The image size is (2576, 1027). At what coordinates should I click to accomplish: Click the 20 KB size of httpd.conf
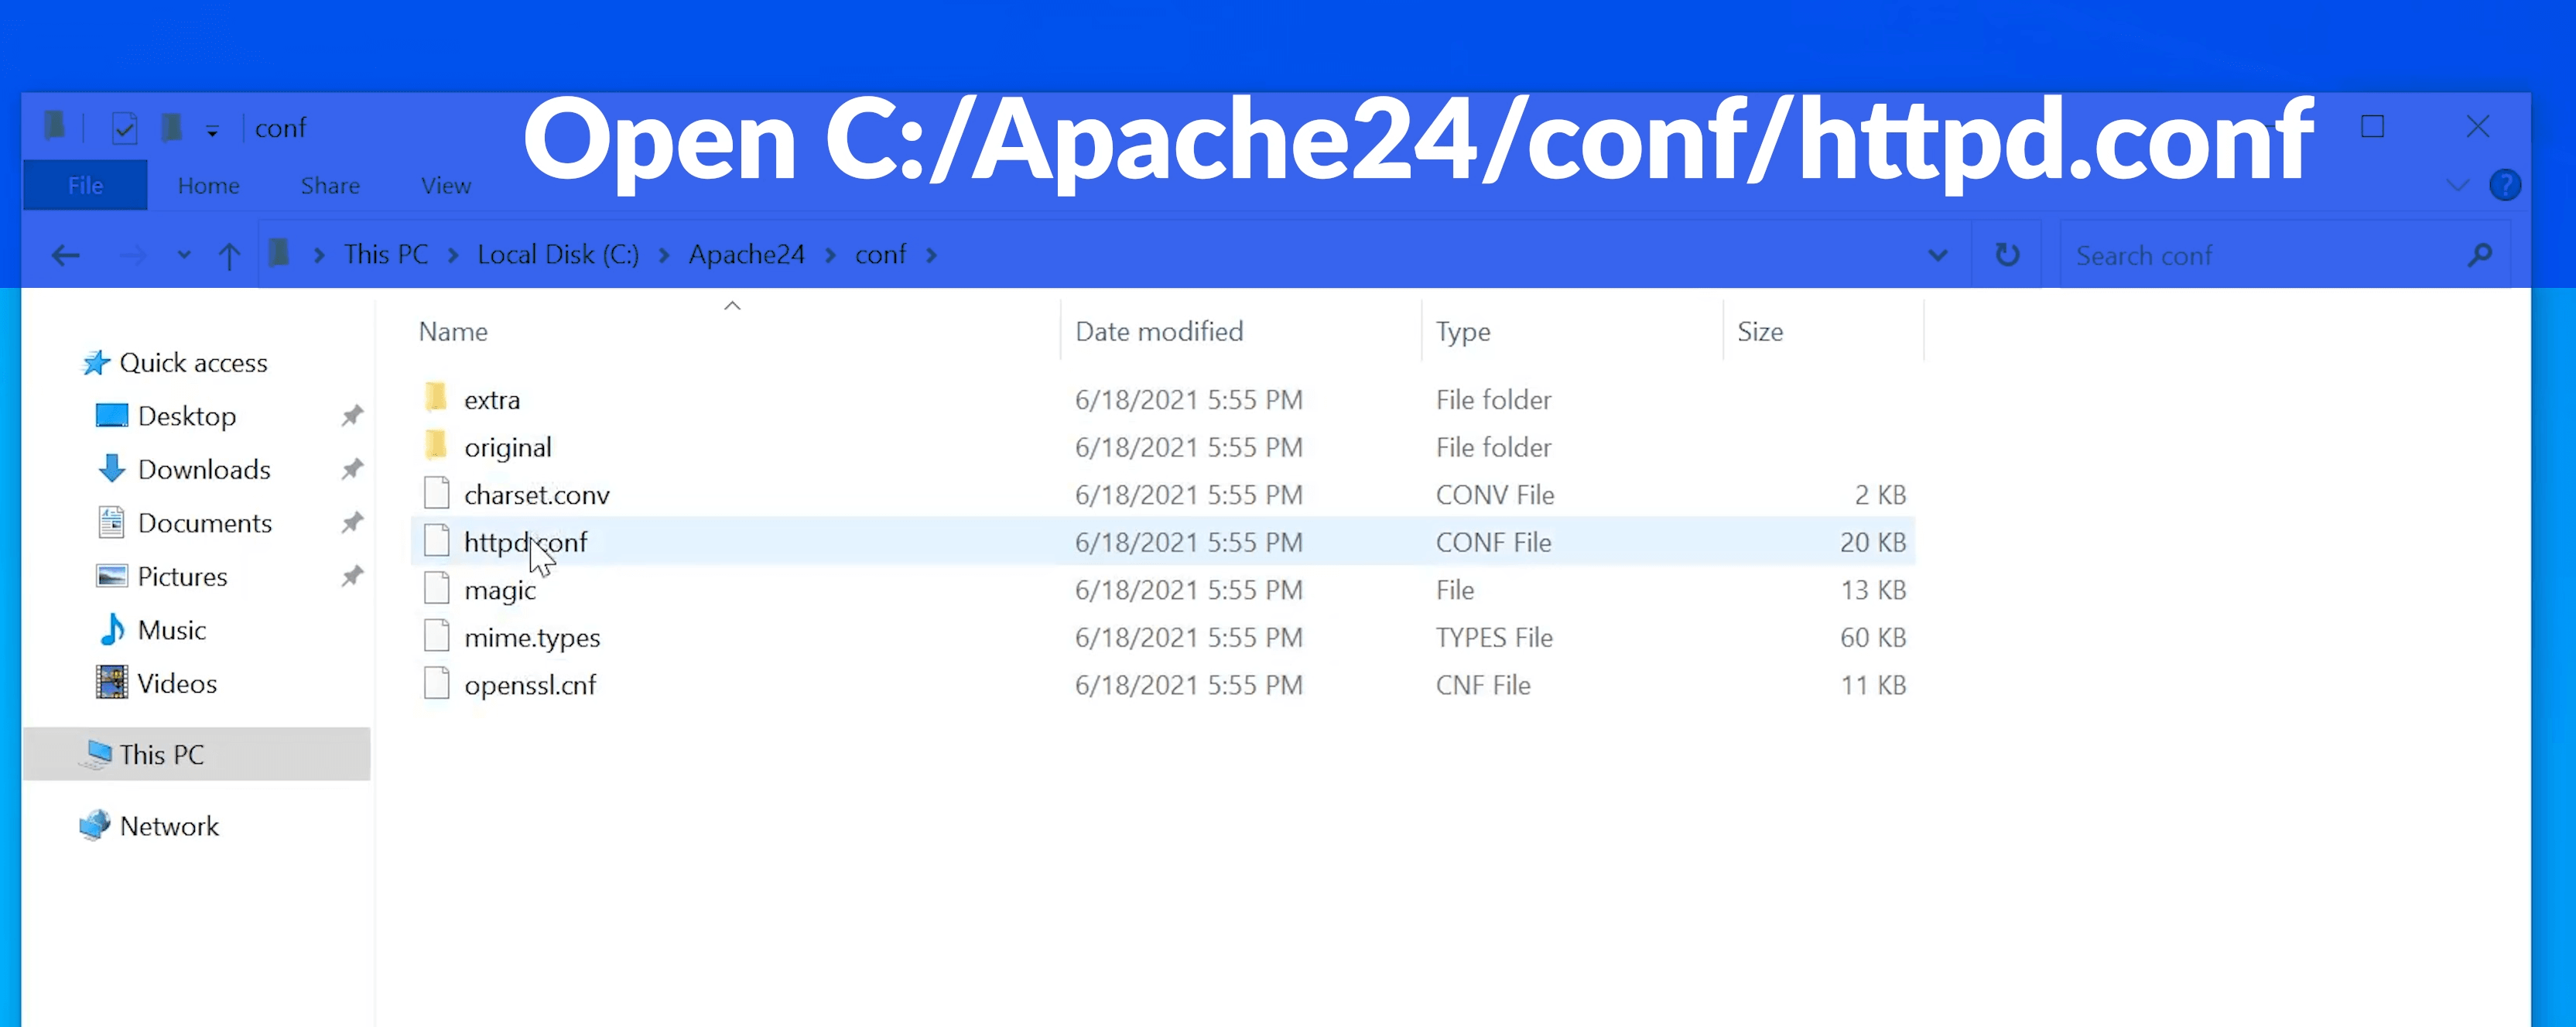tap(1872, 542)
